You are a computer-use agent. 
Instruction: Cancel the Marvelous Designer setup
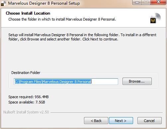click(149, 121)
